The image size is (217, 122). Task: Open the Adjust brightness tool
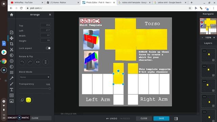[x=12, y=55]
